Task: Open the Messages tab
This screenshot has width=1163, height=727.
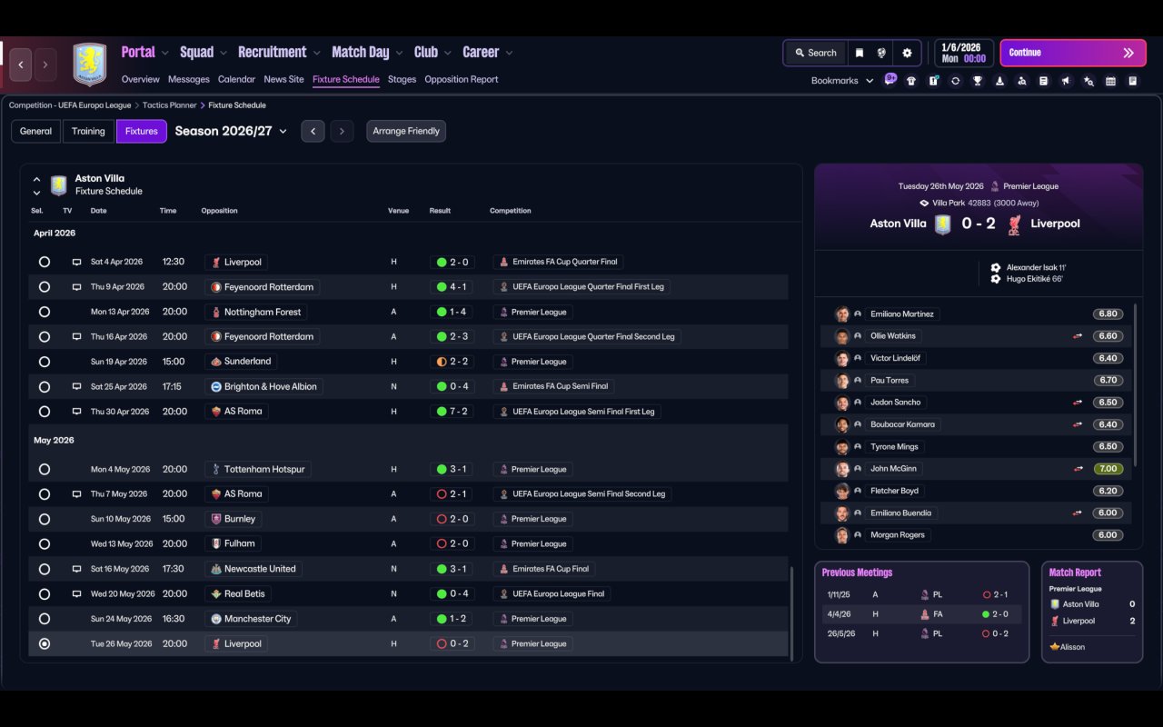Action: [x=189, y=79]
